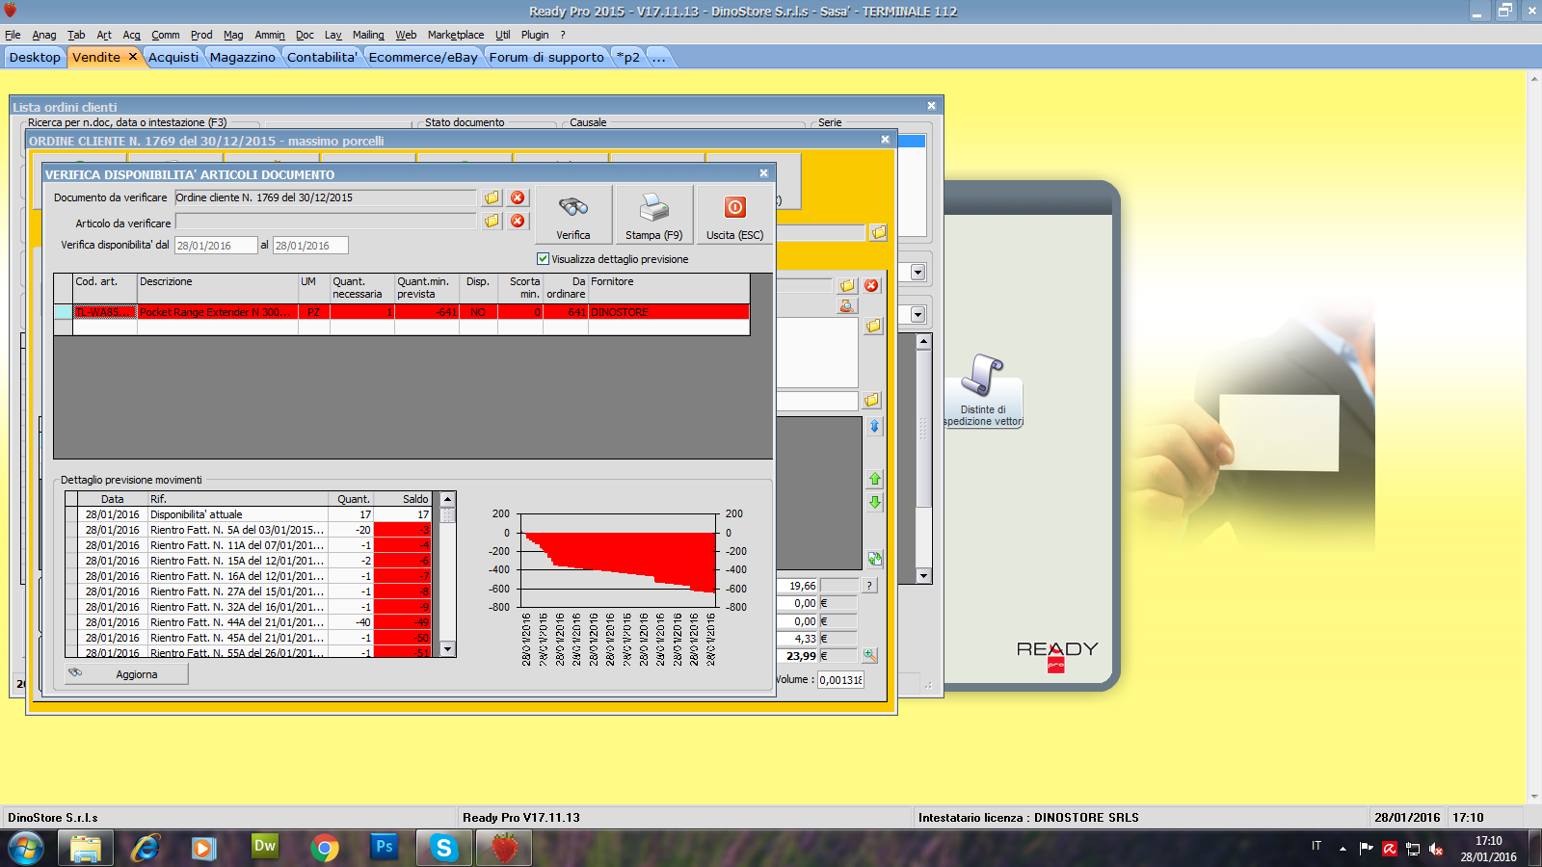Open Dreamweaver from the taskbar

(x=264, y=848)
